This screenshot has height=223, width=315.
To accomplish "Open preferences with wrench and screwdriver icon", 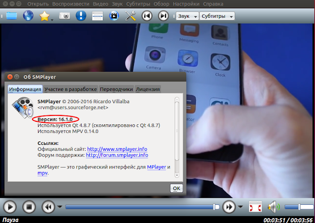I will click(130, 16).
